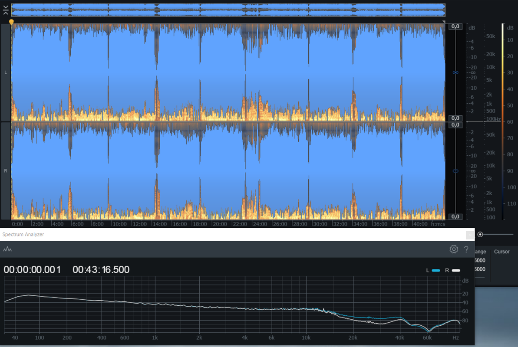The width and height of the screenshot is (518, 347).
Task: Click the 40:00 mark on time ruler
Action: [x=420, y=224]
